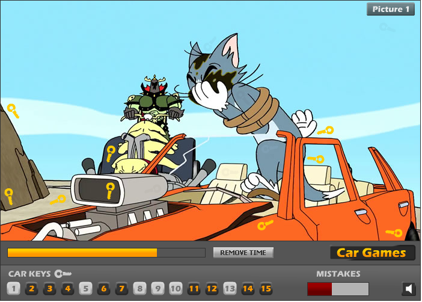
Task: Find the faint hidden key on Tom's chest
Action: [x=241, y=97]
